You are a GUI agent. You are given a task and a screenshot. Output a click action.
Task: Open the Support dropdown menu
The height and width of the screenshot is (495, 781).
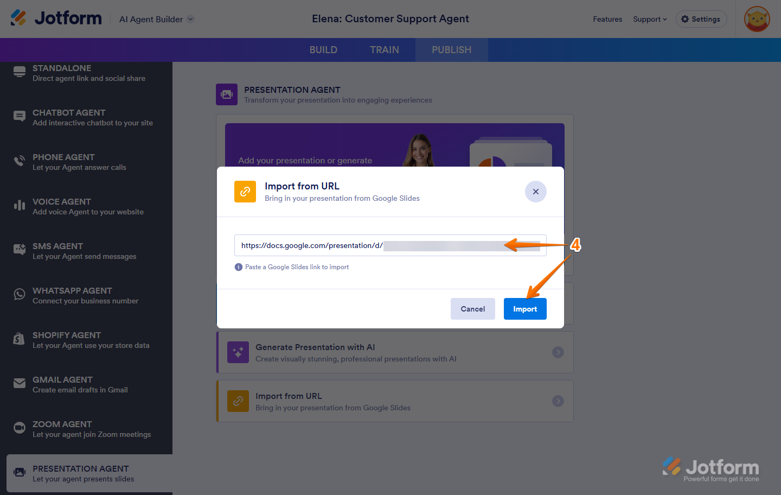650,19
